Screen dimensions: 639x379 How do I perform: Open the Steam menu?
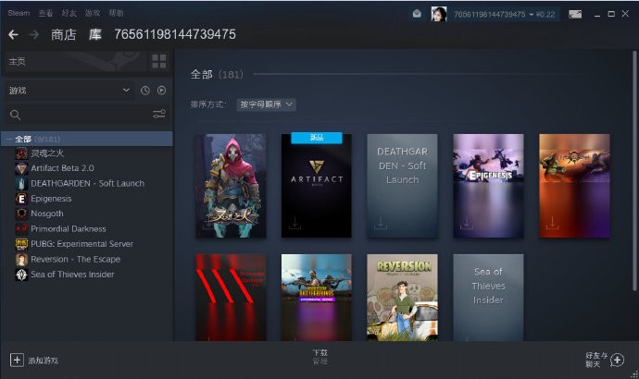pos(19,14)
